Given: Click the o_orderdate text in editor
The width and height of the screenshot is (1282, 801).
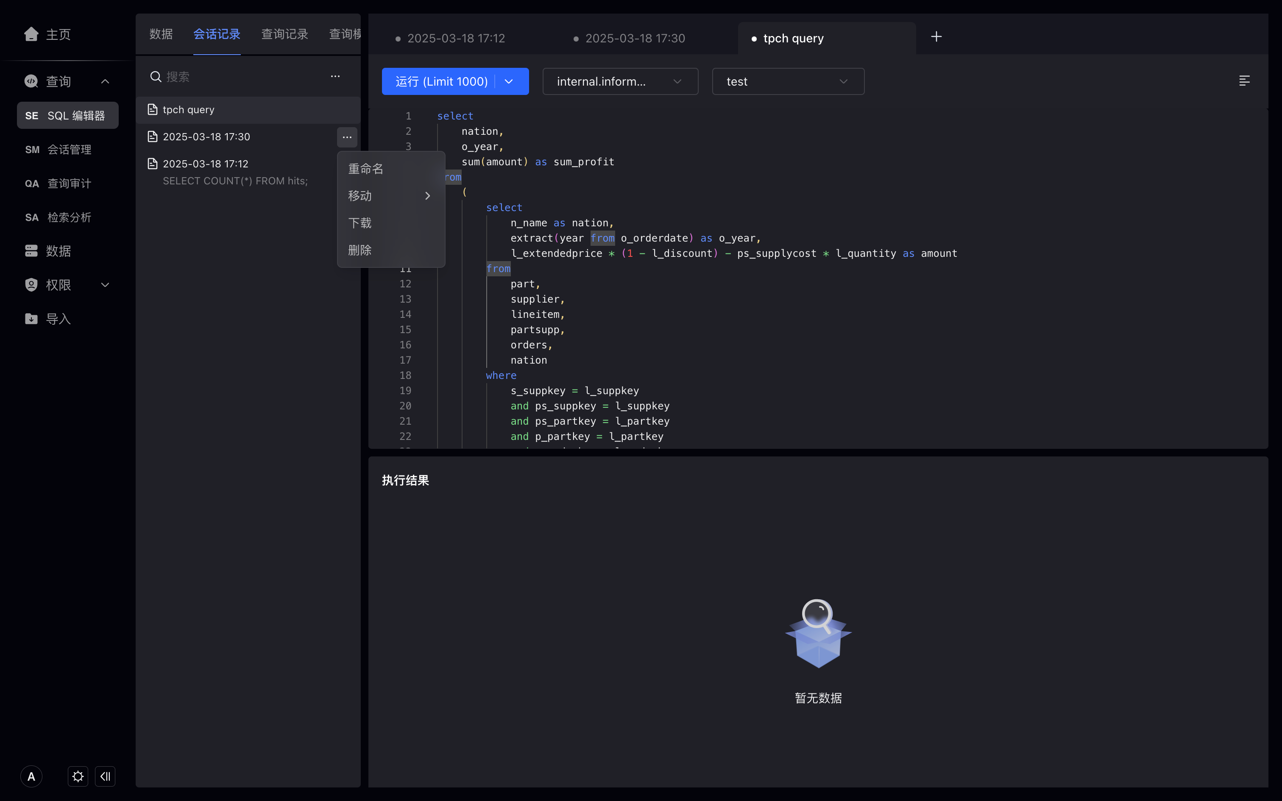Looking at the screenshot, I should pos(654,238).
